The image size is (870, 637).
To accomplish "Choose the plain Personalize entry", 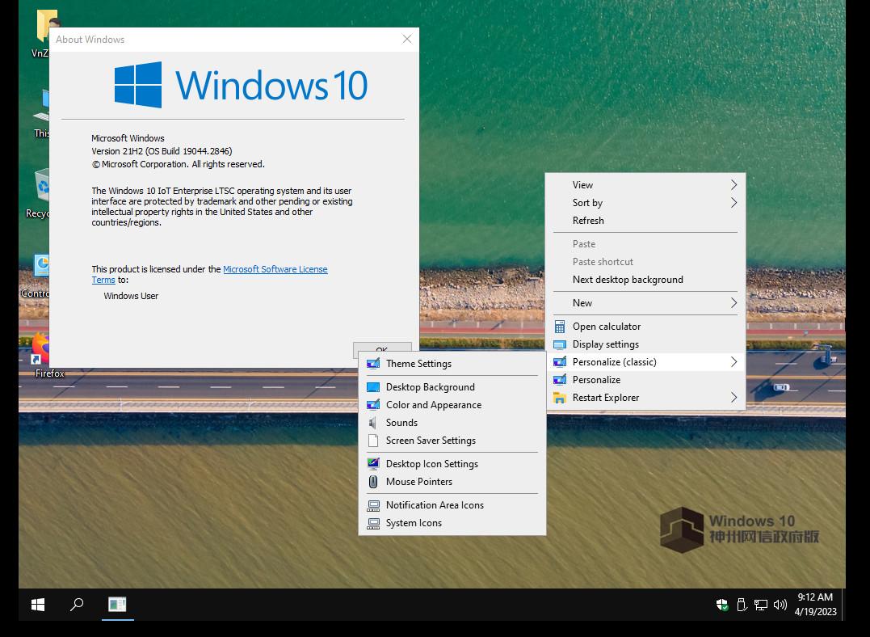I will (x=646, y=380).
